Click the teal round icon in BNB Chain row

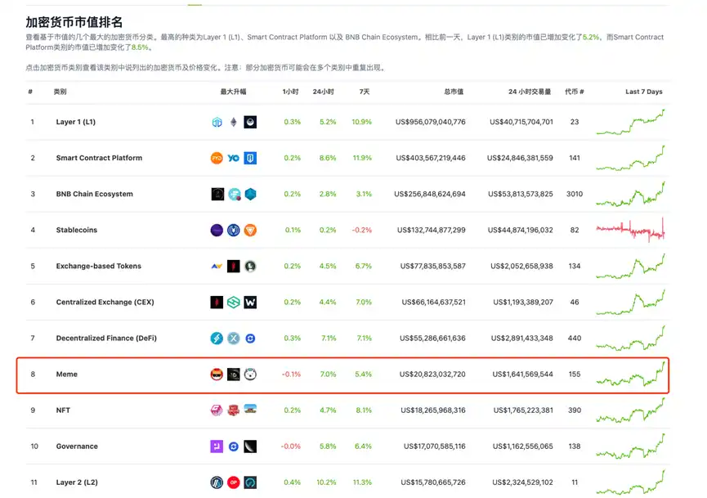click(x=234, y=194)
